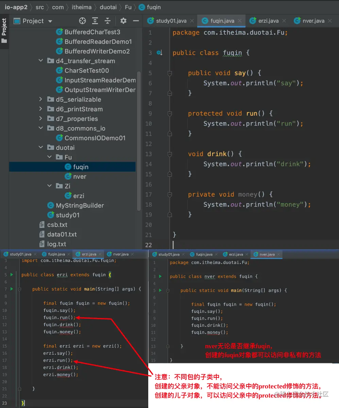Click run gutter arrow beside erzi main method

[12, 289]
